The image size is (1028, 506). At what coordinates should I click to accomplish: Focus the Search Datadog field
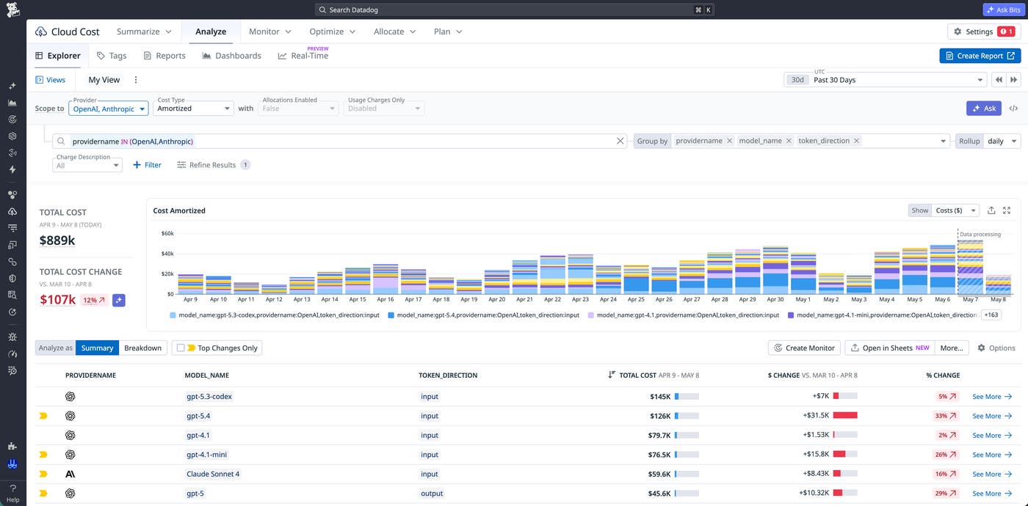coord(514,10)
